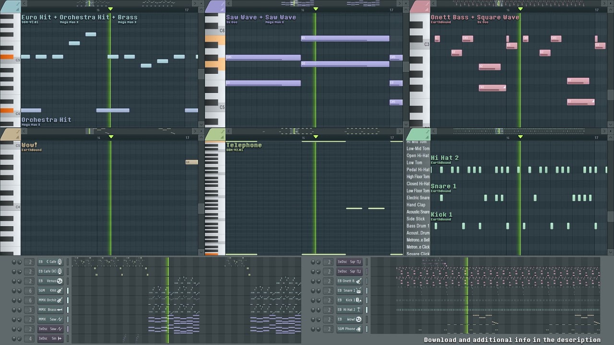Select the High Floor Tom drum row label
Viewport: 614px width, 345px height.
418,176
